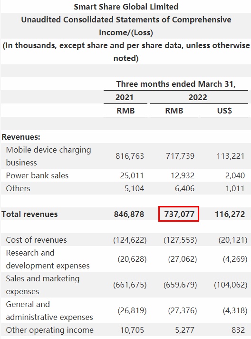Select the 'Total revenues' row label
This screenshot has width=251, height=339.
(x=29, y=214)
